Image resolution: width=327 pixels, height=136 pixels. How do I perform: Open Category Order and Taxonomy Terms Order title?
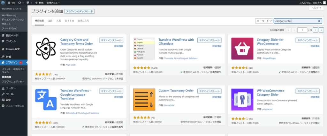click(77, 42)
